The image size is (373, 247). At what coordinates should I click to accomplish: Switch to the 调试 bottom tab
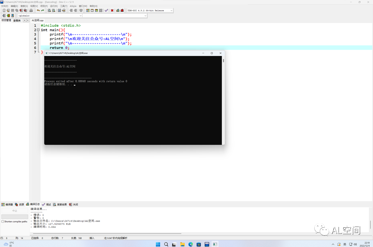[x=47, y=205]
